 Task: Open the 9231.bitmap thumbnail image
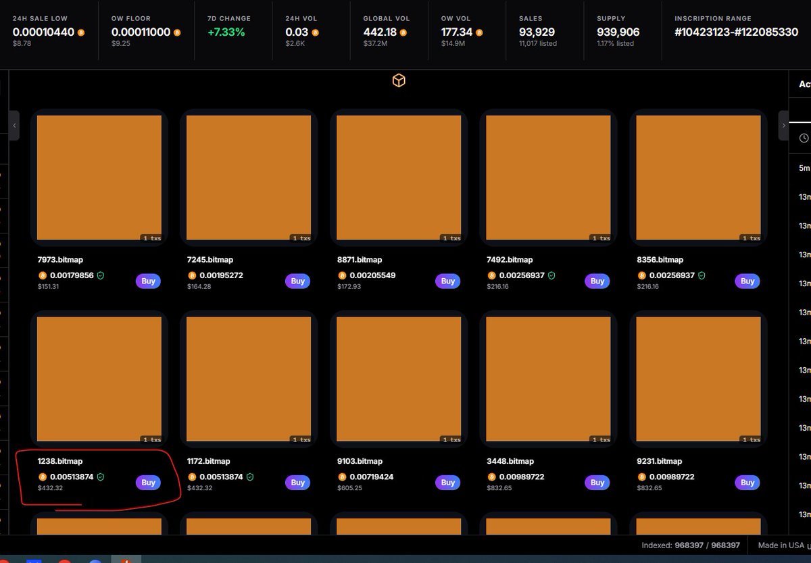pyautogui.click(x=699, y=379)
